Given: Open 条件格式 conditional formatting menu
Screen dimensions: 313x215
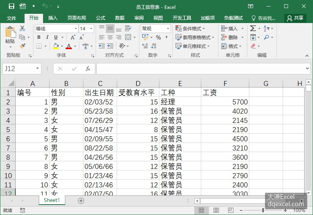Looking at the screenshot, I should click(x=190, y=28).
